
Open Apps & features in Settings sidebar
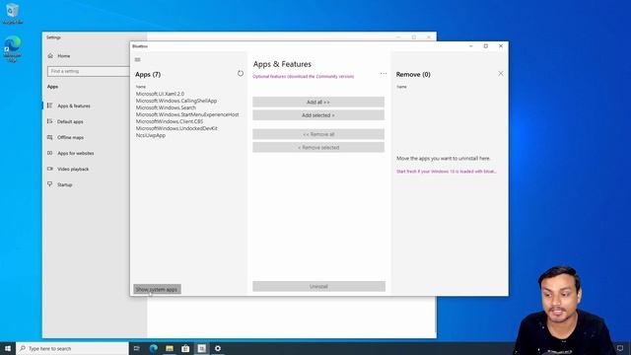point(74,106)
